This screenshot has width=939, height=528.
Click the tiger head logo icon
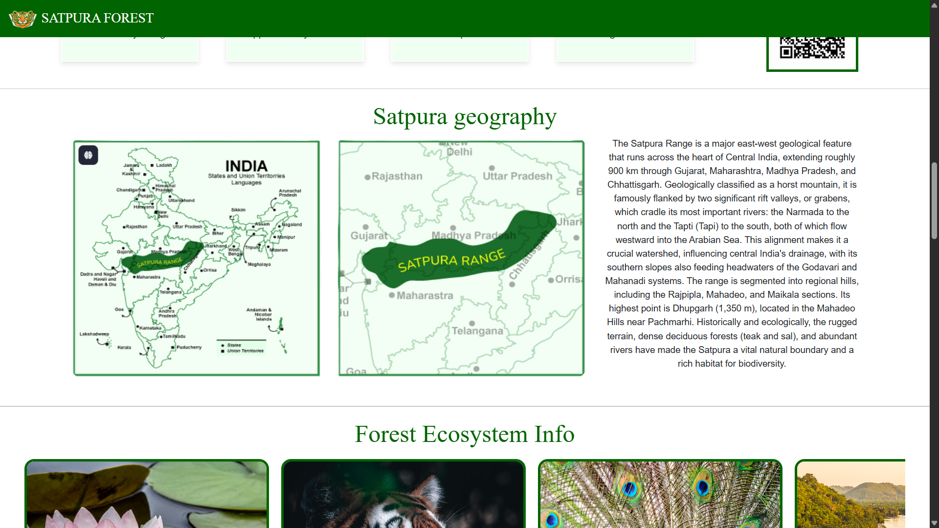tap(22, 19)
